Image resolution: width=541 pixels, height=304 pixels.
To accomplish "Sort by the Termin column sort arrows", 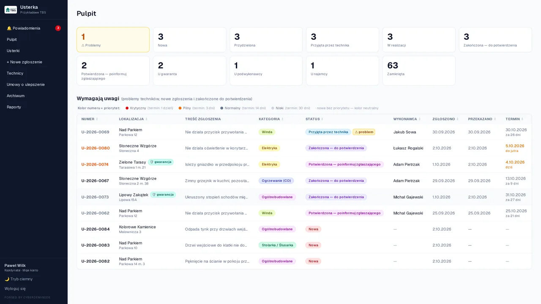I will point(522,119).
